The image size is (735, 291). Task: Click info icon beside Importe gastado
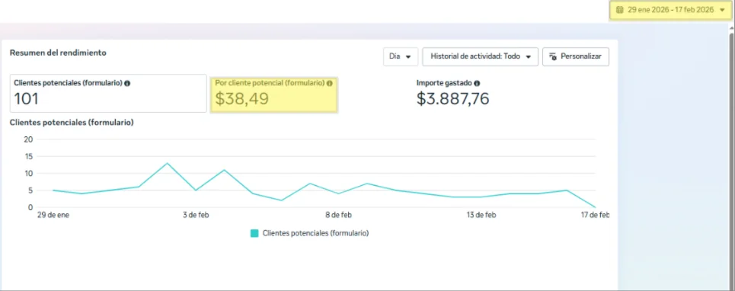477,83
